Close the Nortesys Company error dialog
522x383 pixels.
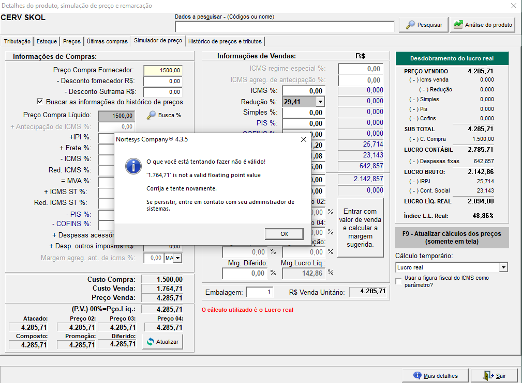(x=303, y=139)
